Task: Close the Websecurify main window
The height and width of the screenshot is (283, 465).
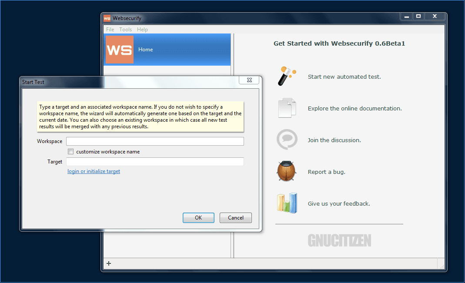Action: (435, 16)
